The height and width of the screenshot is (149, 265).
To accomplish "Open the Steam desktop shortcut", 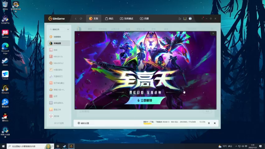I will [x=5, y=62].
